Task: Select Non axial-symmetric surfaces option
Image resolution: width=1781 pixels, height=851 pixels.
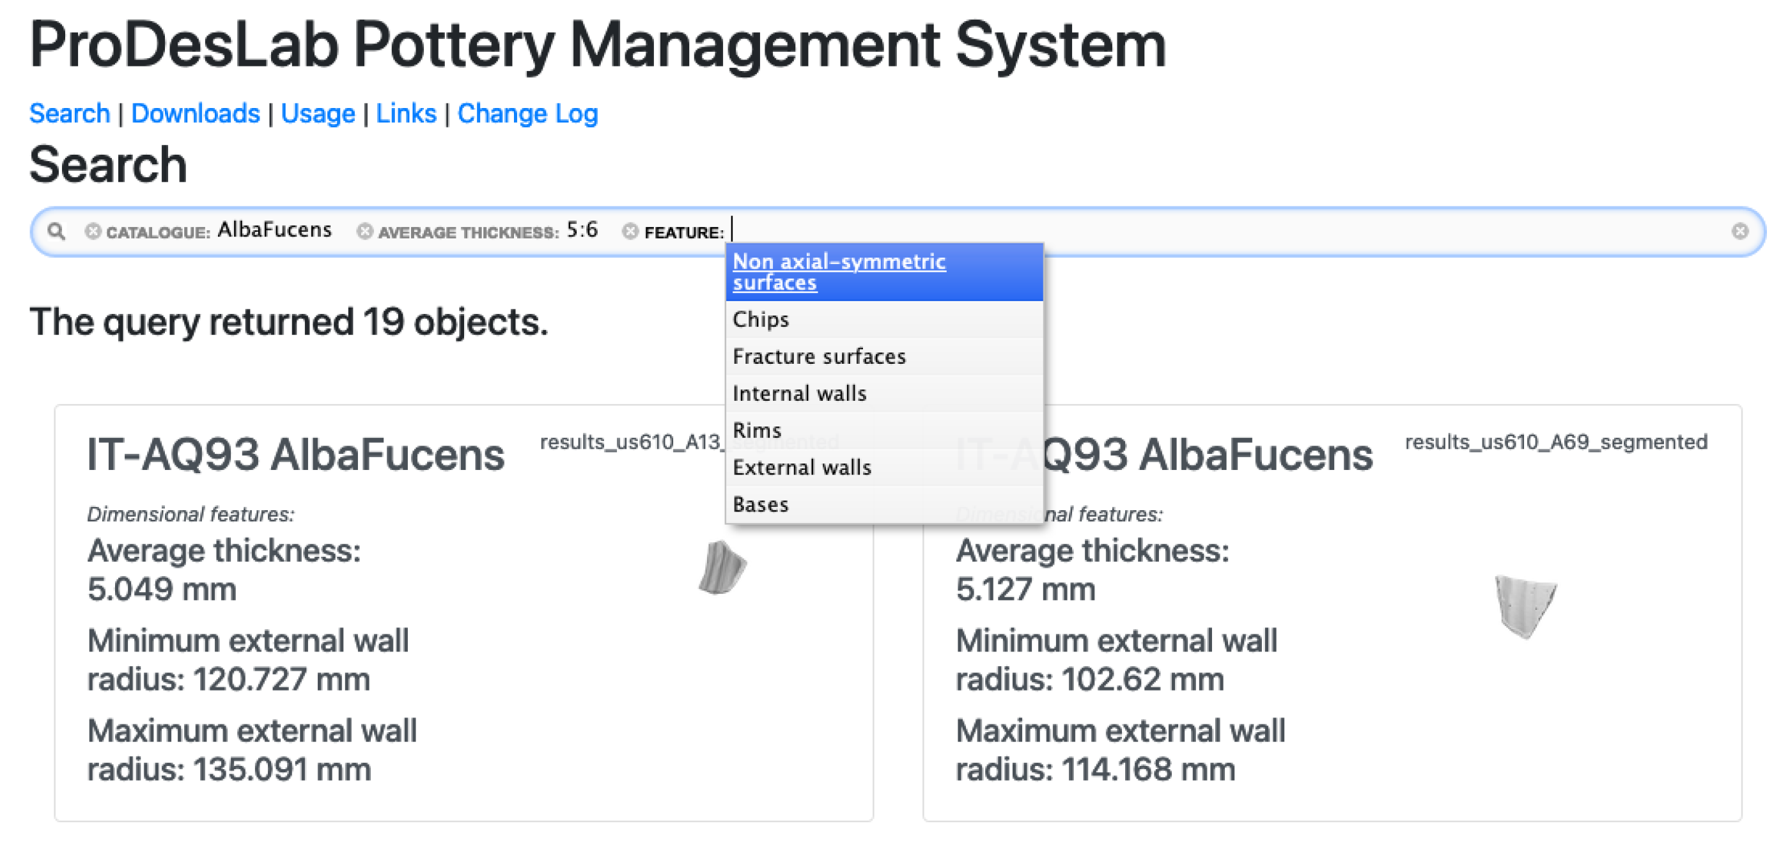Action: pos(839,272)
